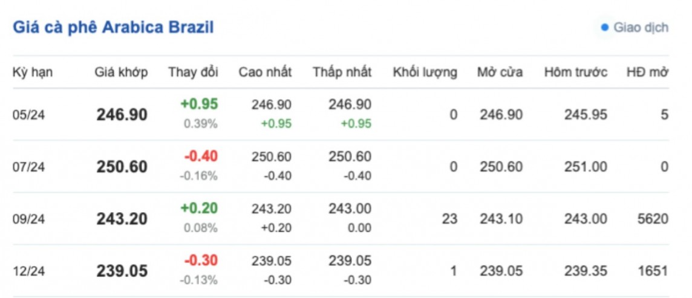Viewport: 692px width, 298px height.
Task: Click the blue dot beside Giao dịch
Action: coord(604,28)
